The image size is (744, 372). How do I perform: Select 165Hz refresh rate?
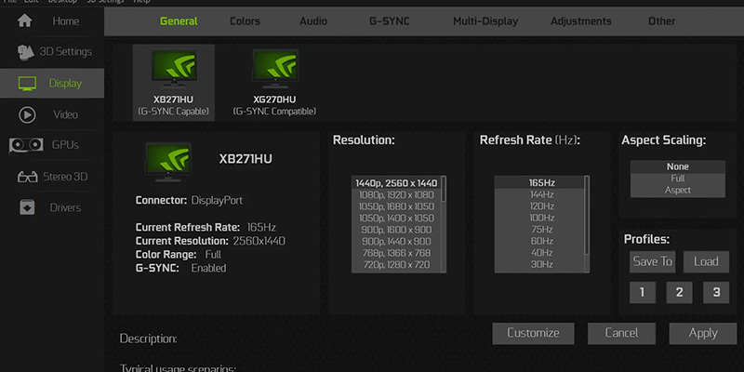pos(539,182)
